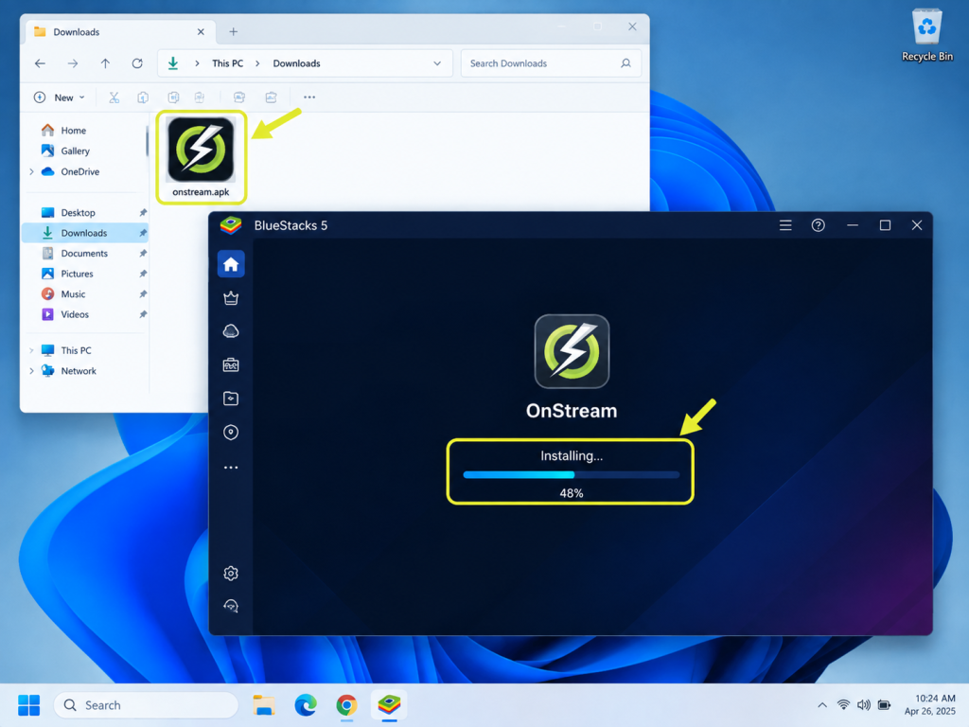969x727 pixels.
Task: Open the location pin icon in BlueStacks sidebar
Action: click(231, 432)
